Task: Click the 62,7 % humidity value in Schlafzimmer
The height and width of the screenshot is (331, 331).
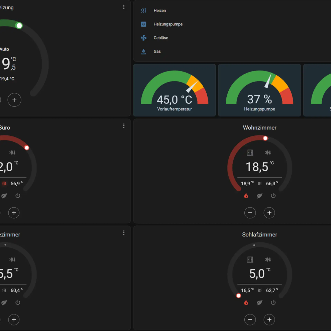Action: (272, 291)
